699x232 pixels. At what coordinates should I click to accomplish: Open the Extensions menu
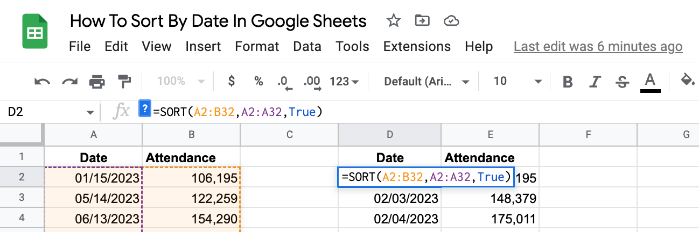coord(417,47)
